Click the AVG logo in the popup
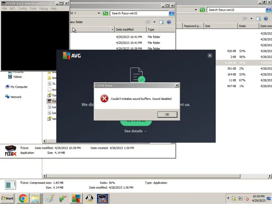The image size is (272, 204). point(72,56)
